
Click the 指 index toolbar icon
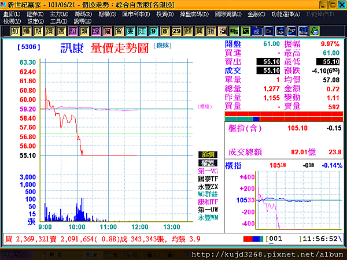[x=211, y=31]
